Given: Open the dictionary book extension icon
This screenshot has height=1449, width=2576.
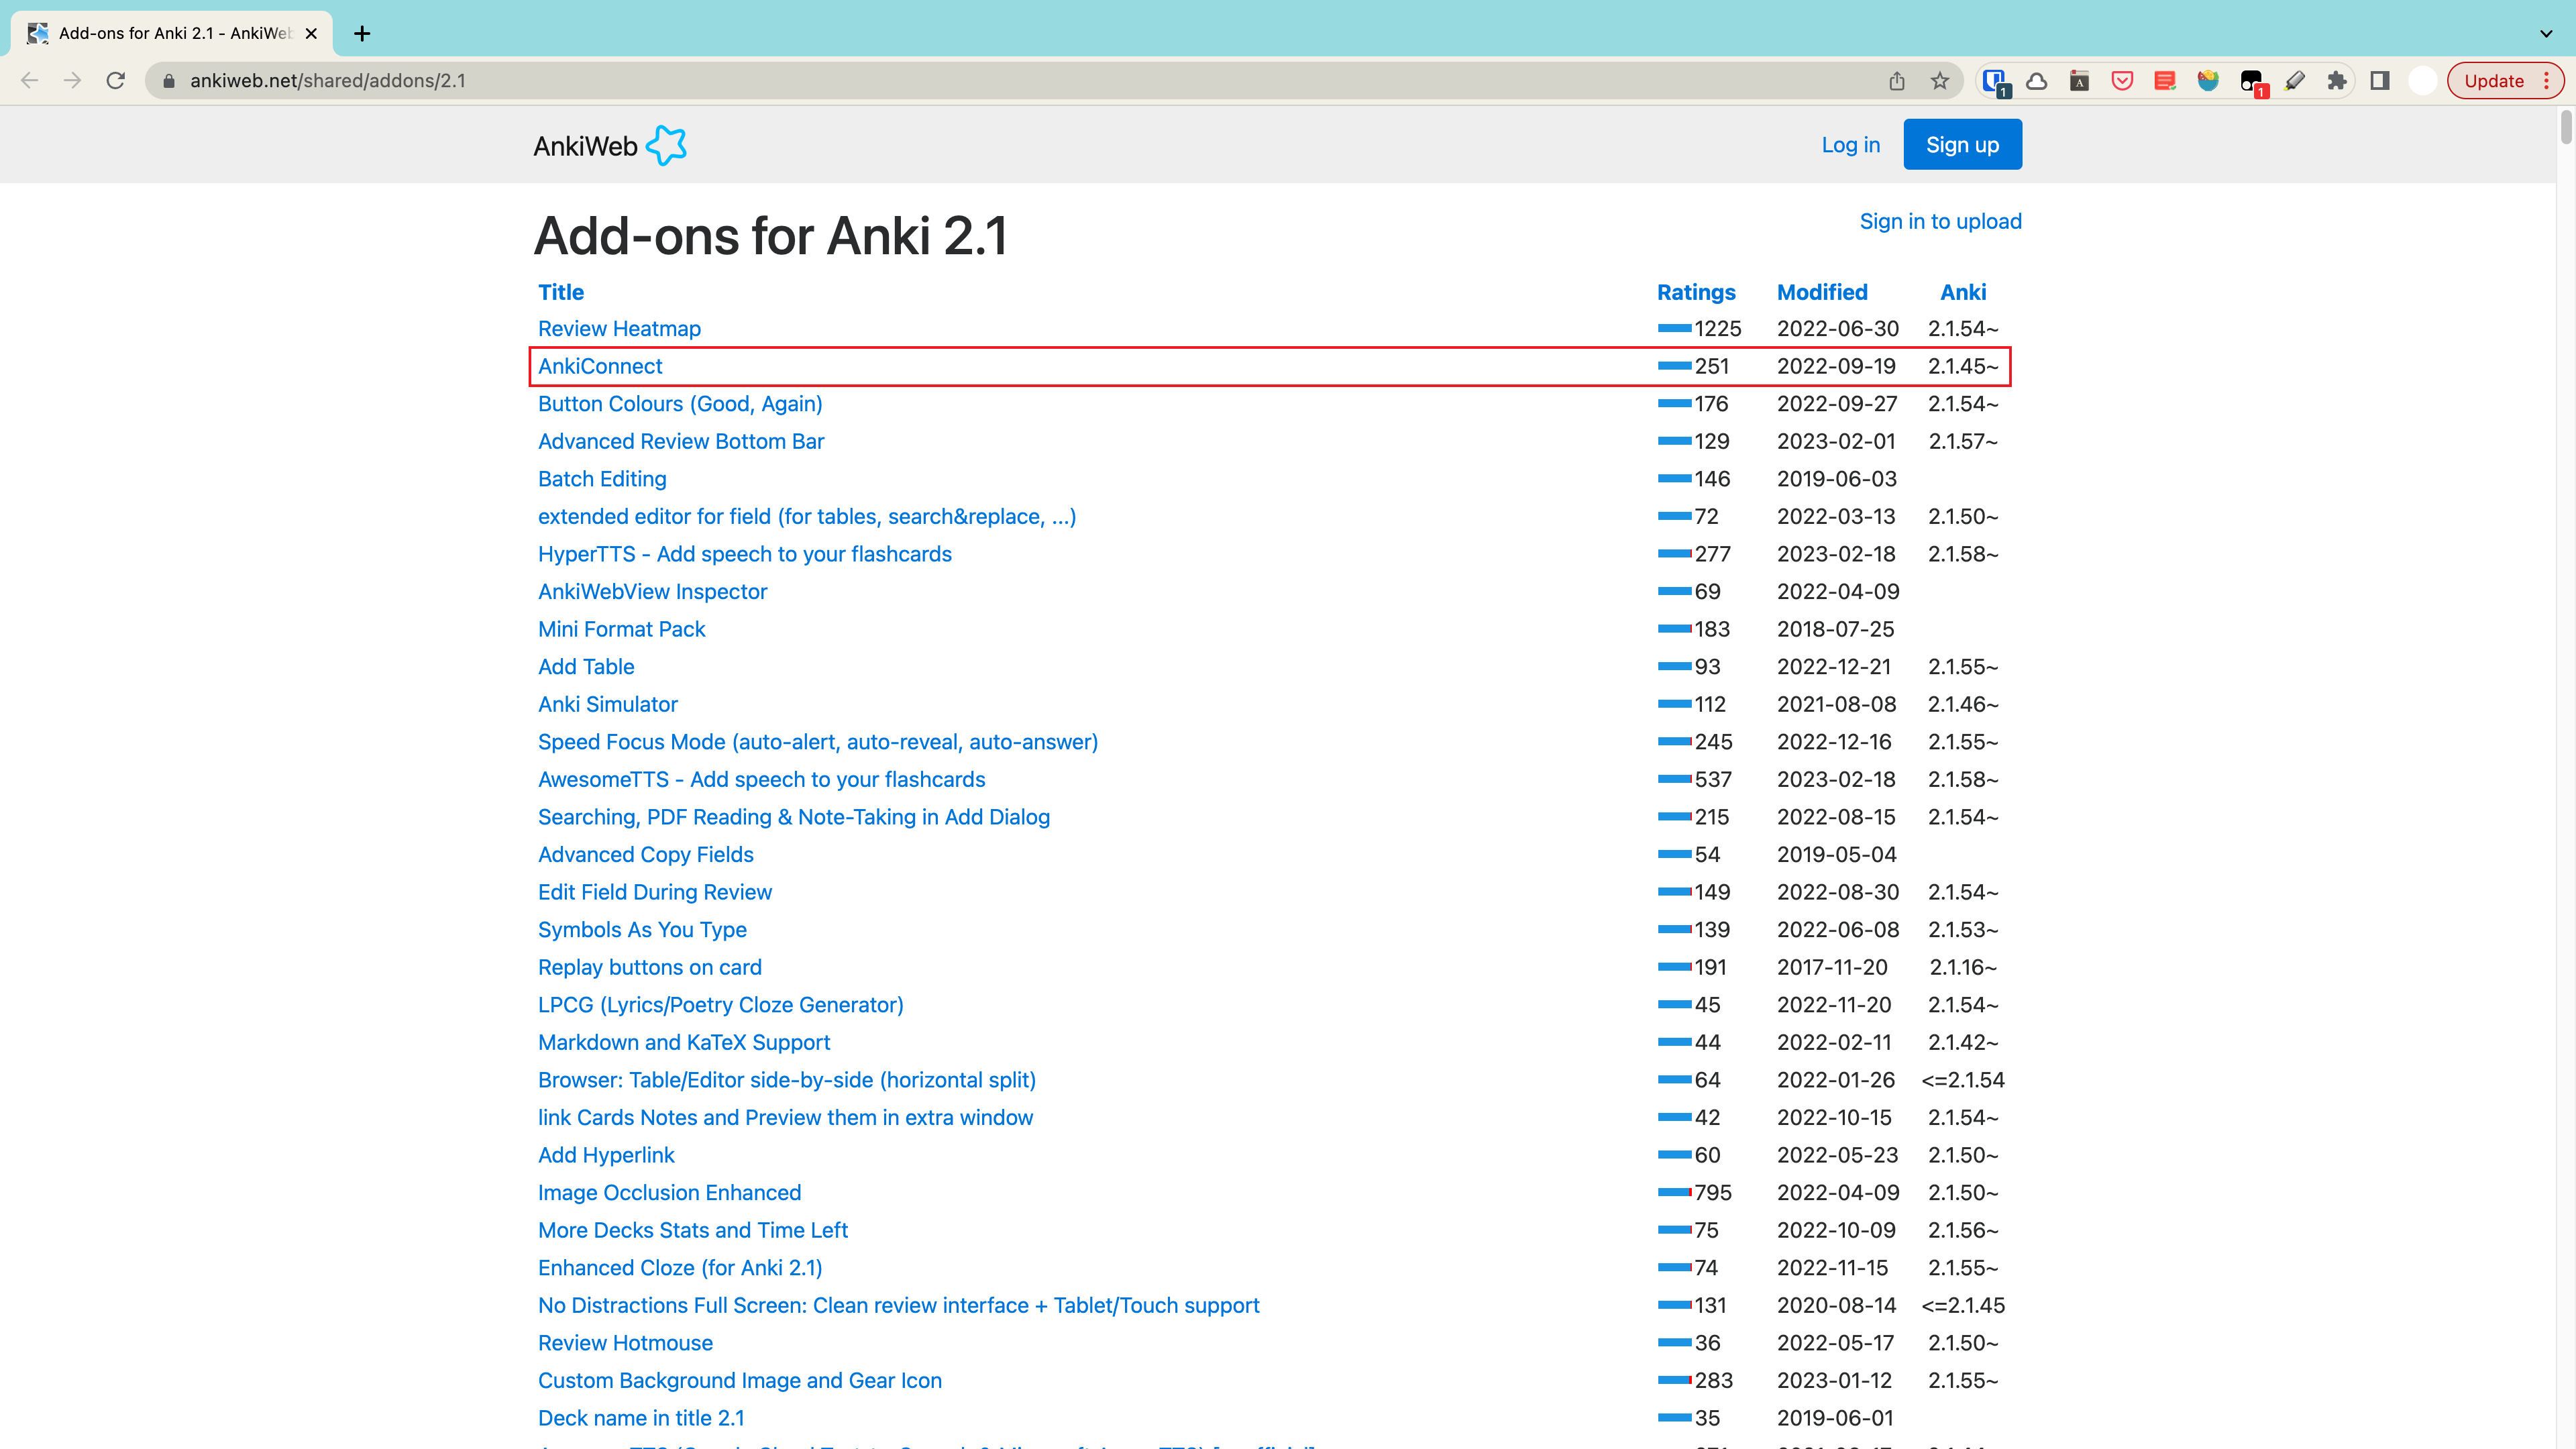Looking at the screenshot, I should 2079,81.
